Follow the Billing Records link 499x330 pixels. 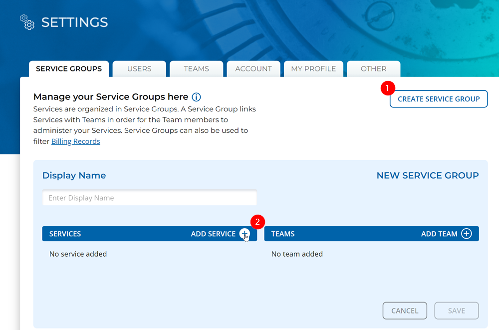tap(76, 141)
